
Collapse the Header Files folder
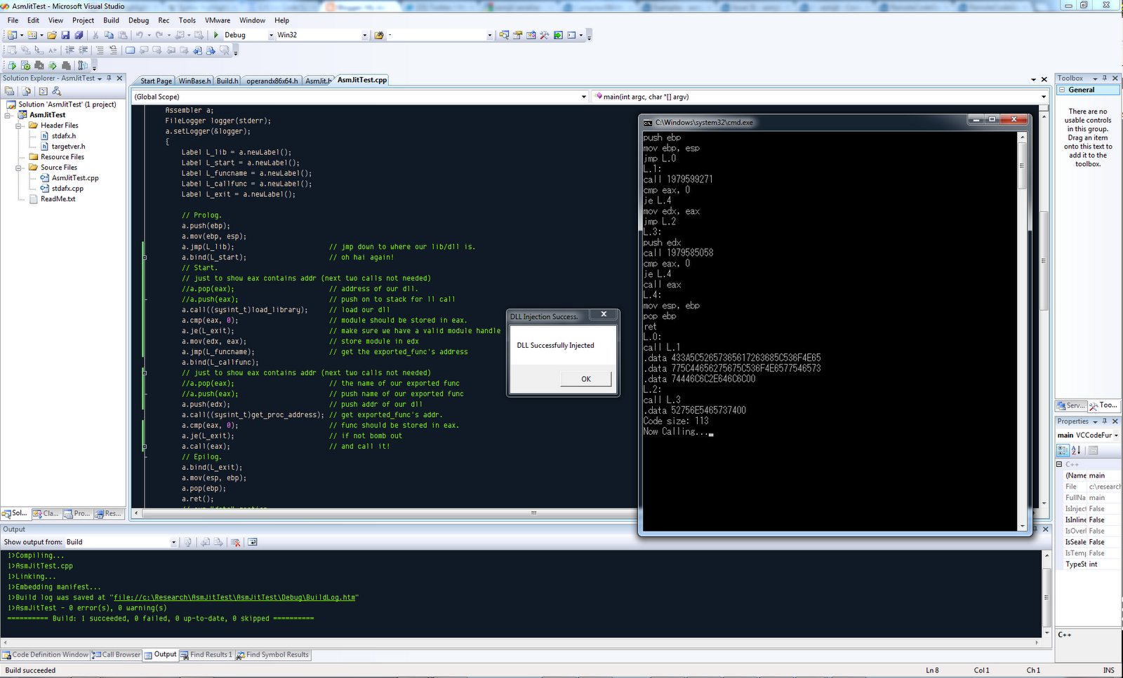[x=20, y=126]
